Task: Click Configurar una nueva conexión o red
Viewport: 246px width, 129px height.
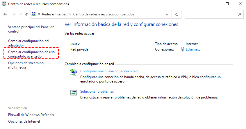Action: pos(109,71)
